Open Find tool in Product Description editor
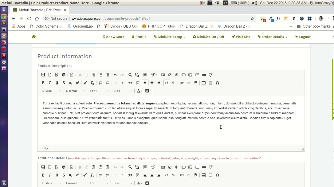The image size is (334, 187). [x=130, y=75]
